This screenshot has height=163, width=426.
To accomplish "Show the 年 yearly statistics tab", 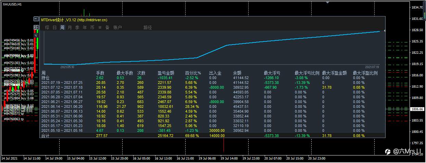I will coord(85,27).
